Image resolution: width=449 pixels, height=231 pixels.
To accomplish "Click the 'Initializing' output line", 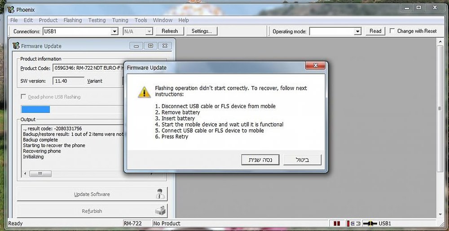I will [33, 157].
